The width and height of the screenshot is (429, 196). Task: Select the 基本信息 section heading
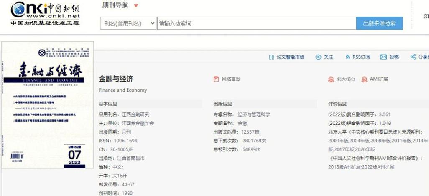coord(108,104)
